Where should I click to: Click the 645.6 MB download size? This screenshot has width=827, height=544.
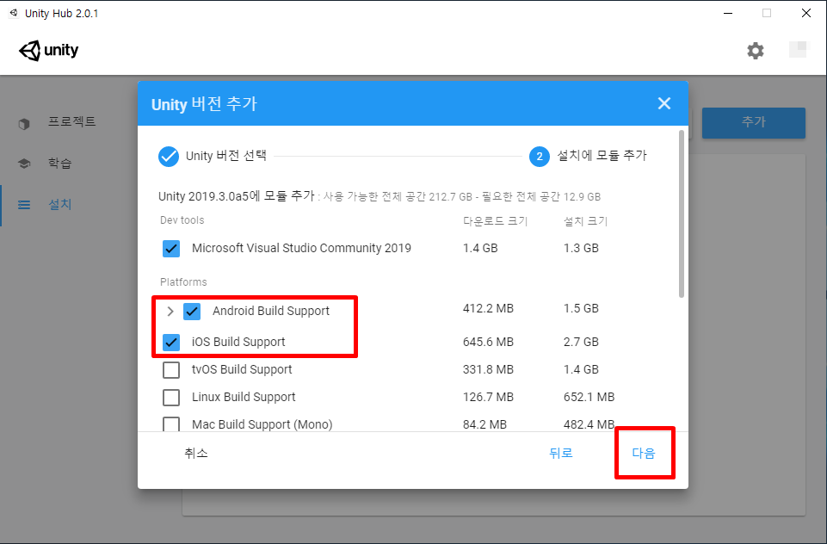tap(488, 342)
